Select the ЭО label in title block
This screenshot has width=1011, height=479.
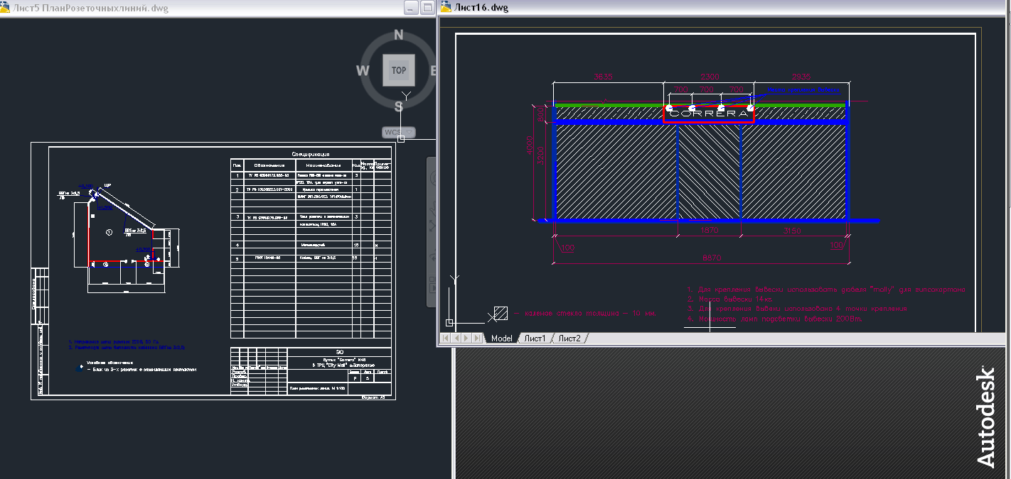tap(340, 352)
